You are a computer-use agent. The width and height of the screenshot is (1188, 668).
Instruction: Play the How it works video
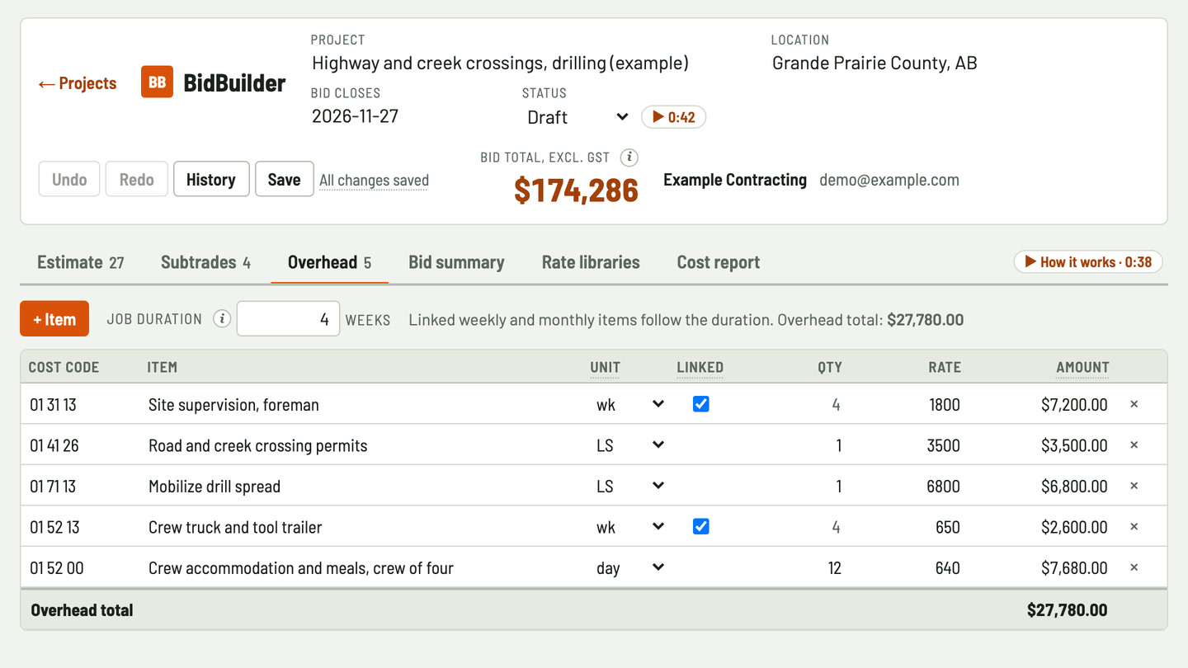point(1088,262)
